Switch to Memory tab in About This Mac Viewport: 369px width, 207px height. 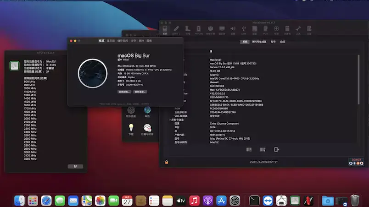(x=133, y=41)
